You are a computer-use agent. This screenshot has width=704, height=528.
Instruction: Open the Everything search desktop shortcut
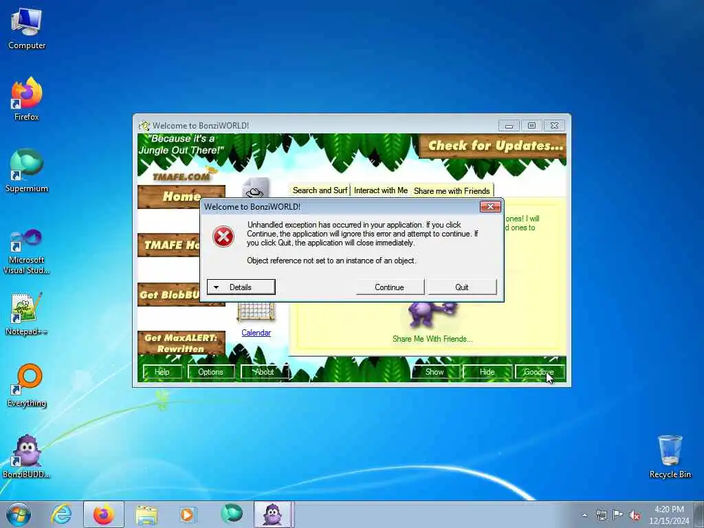(27, 385)
